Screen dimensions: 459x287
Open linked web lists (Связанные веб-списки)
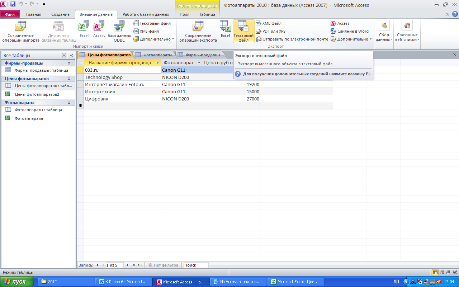click(407, 32)
